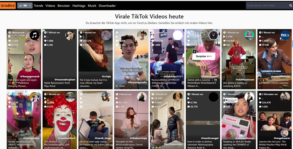The height and width of the screenshot is (149, 293).
Task: Click play count icon showing 2.17M
Action: [x=224, y=37]
